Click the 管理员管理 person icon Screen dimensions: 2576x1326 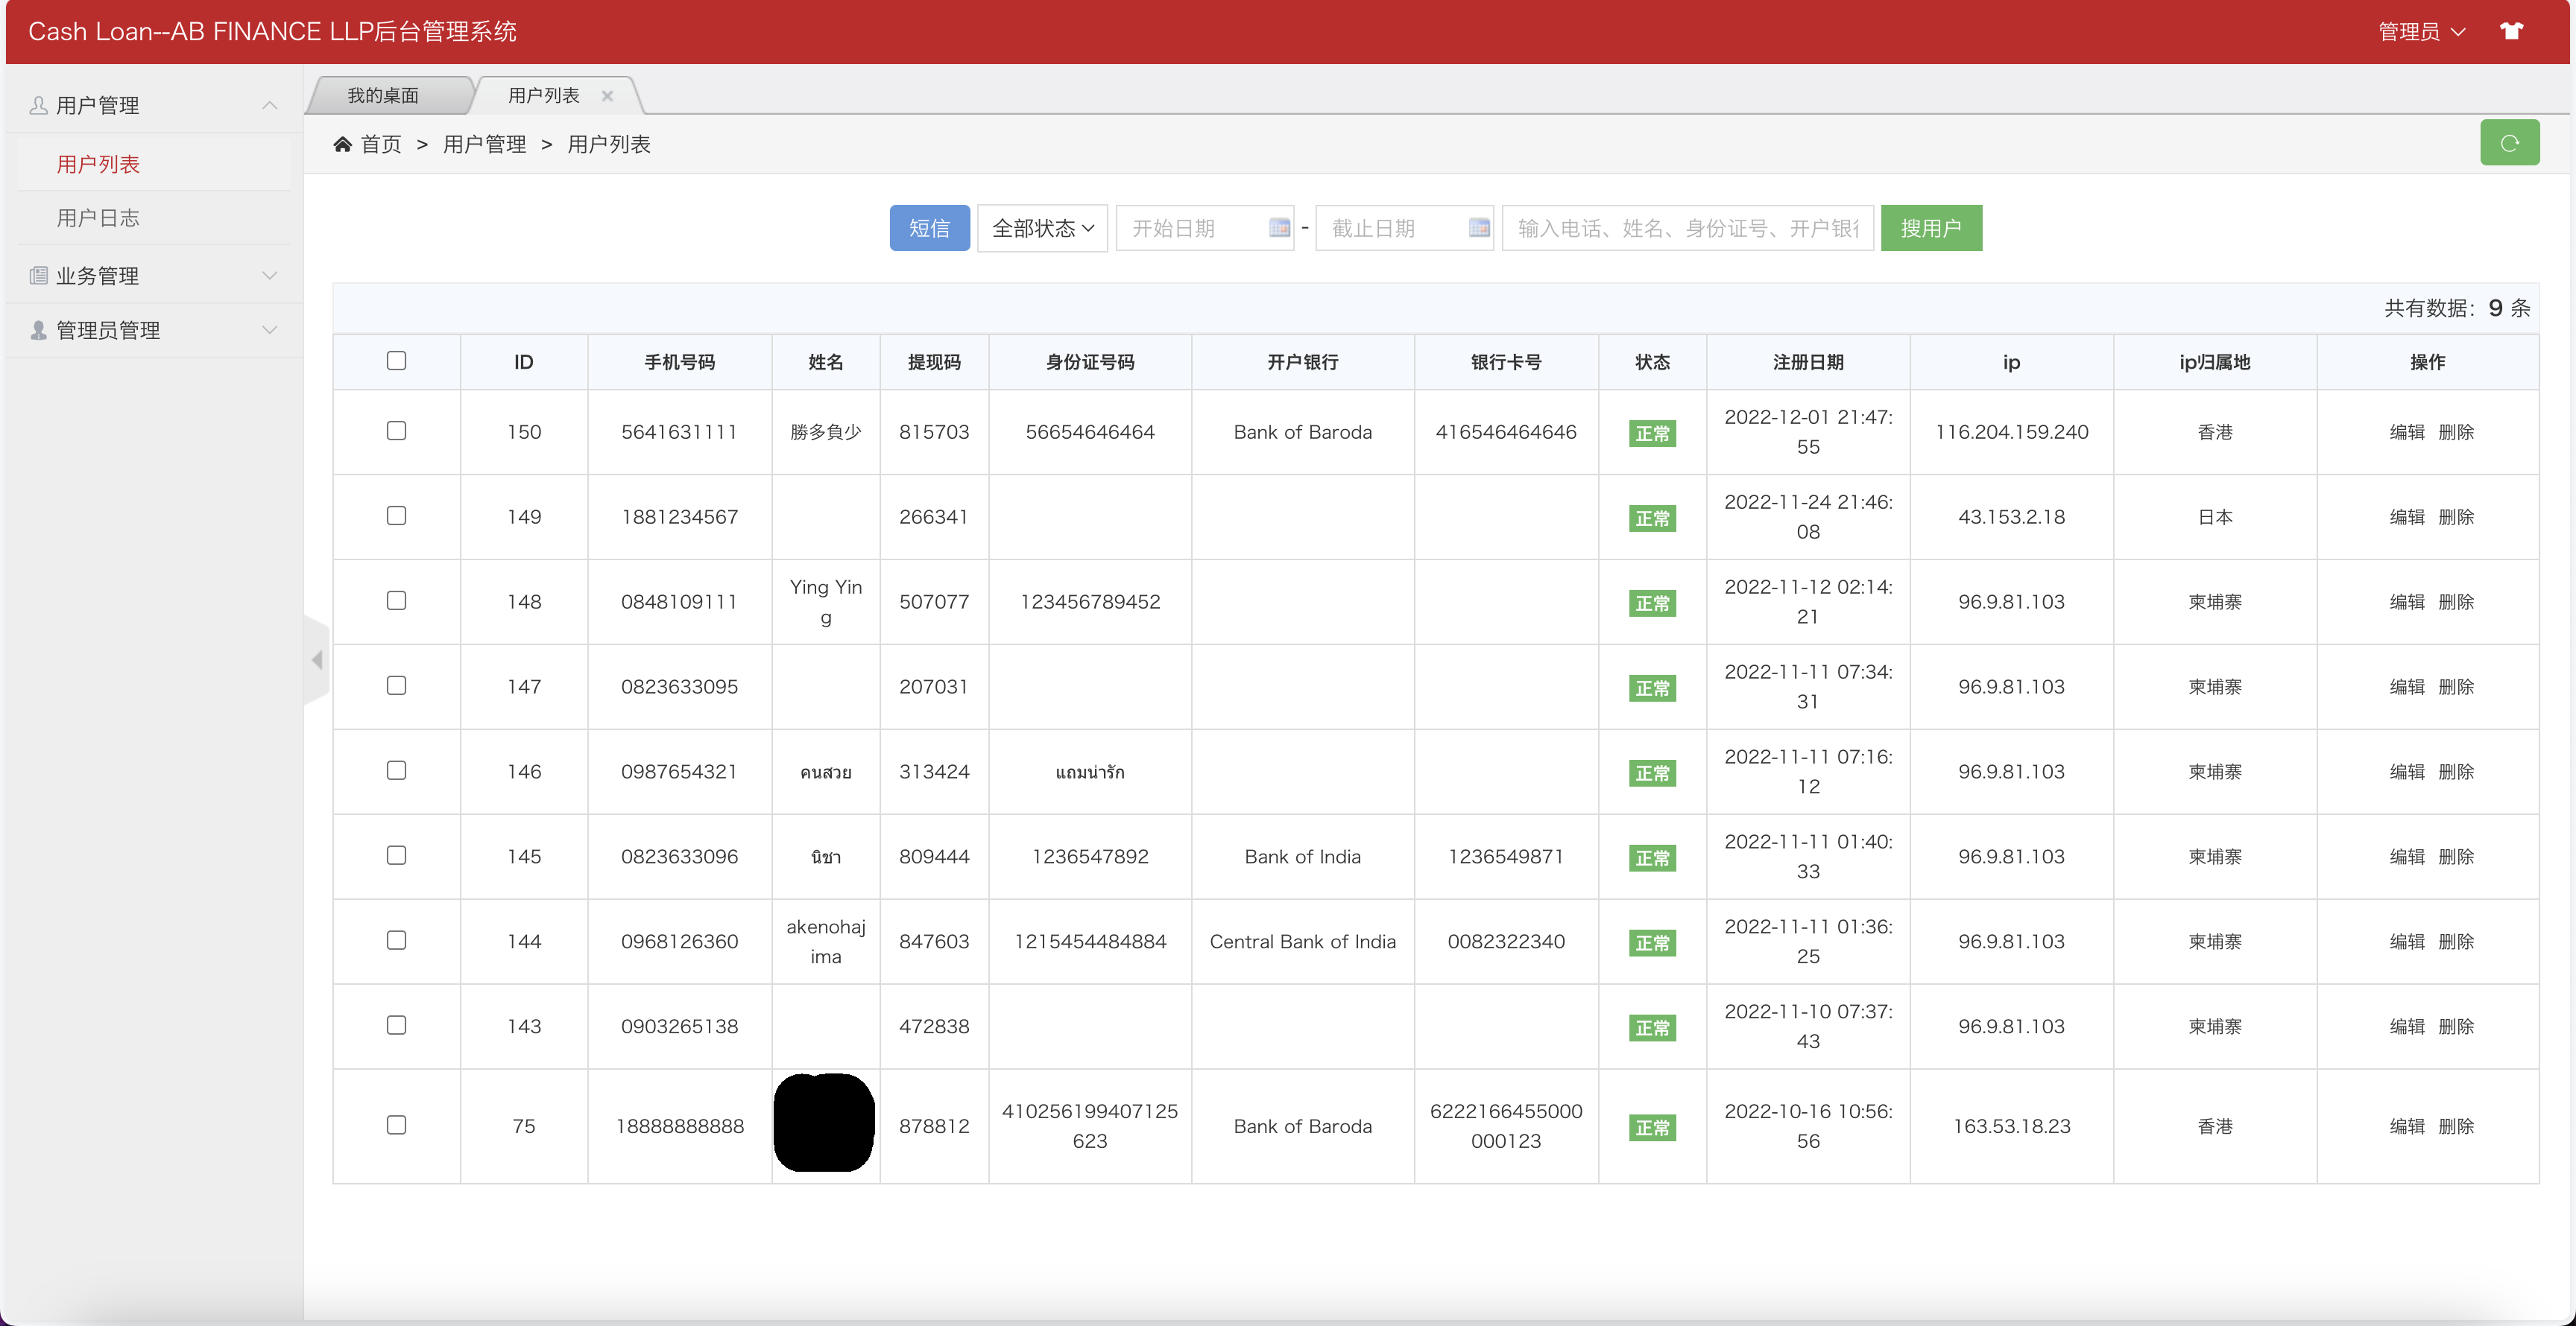click(38, 330)
